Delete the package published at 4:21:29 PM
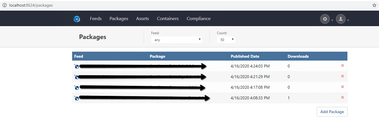 (x=342, y=76)
